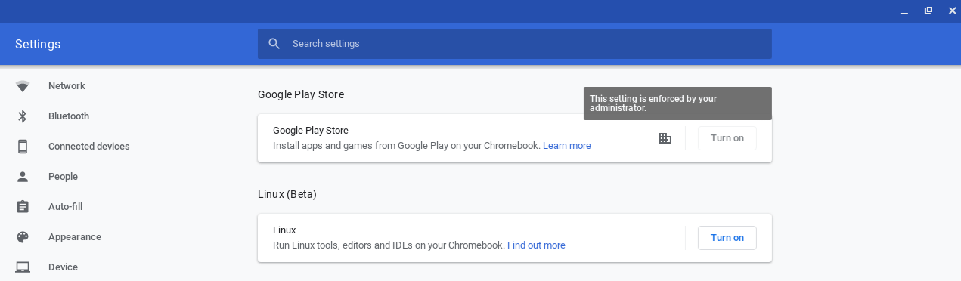The width and height of the screenshot is (961, 281).
Task: Open the Google Play Learn more link
Action: pyautogui.click(x=567, y=146)
